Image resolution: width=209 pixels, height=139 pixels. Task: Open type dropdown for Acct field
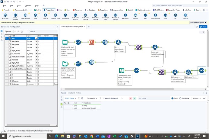tap(36, 38)
